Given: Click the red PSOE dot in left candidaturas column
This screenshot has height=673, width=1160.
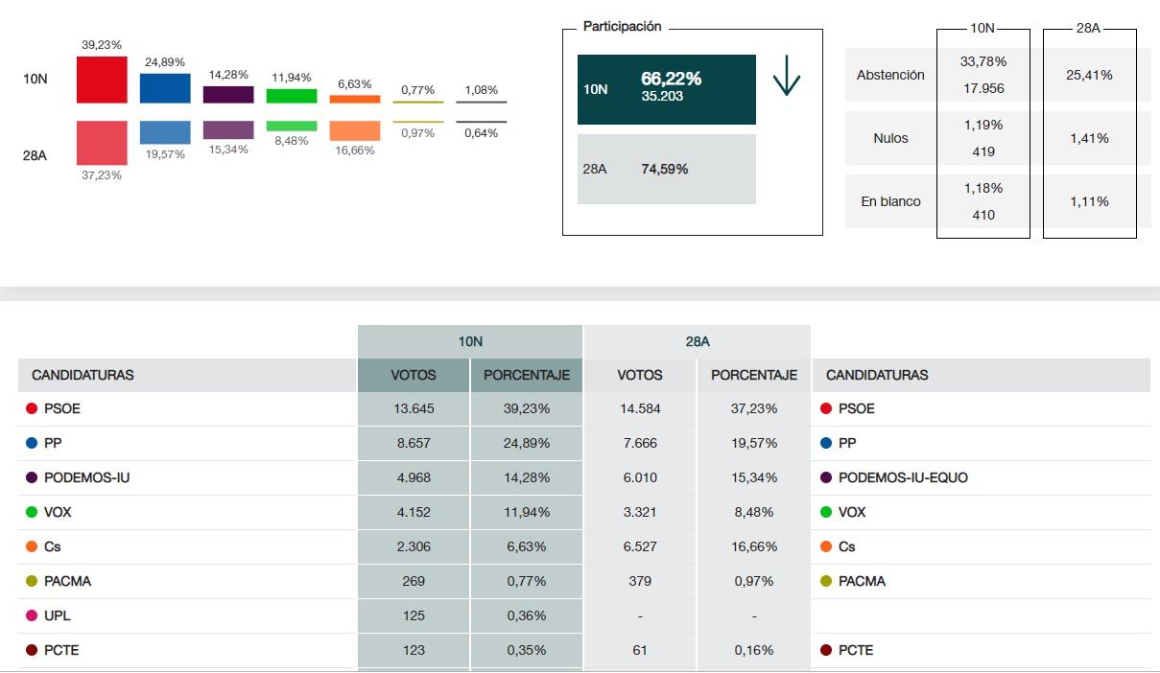Looking at the screenshot, I should 32,408.
